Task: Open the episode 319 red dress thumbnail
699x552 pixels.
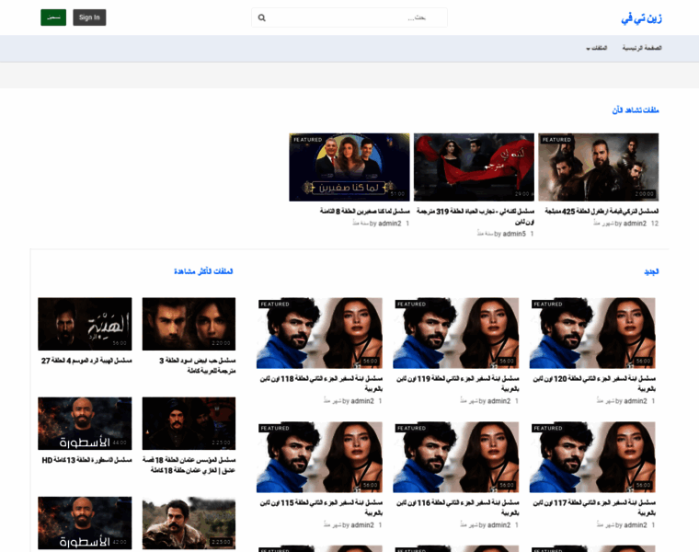Action: (474, 167)
